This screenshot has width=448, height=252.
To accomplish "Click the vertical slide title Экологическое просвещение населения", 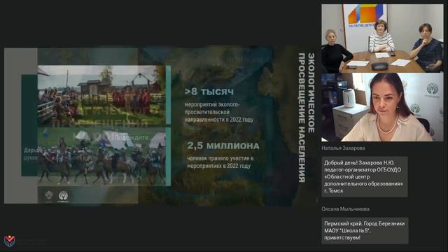I will (x=307, y=117).
